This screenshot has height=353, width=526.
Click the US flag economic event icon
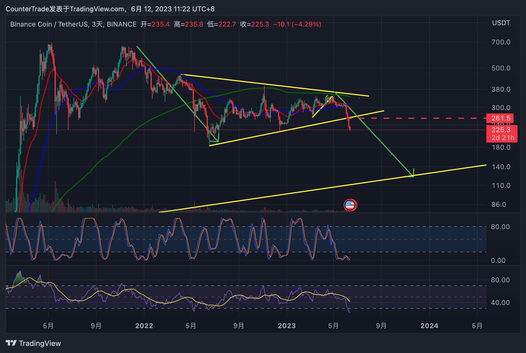(x=350, y=205)
